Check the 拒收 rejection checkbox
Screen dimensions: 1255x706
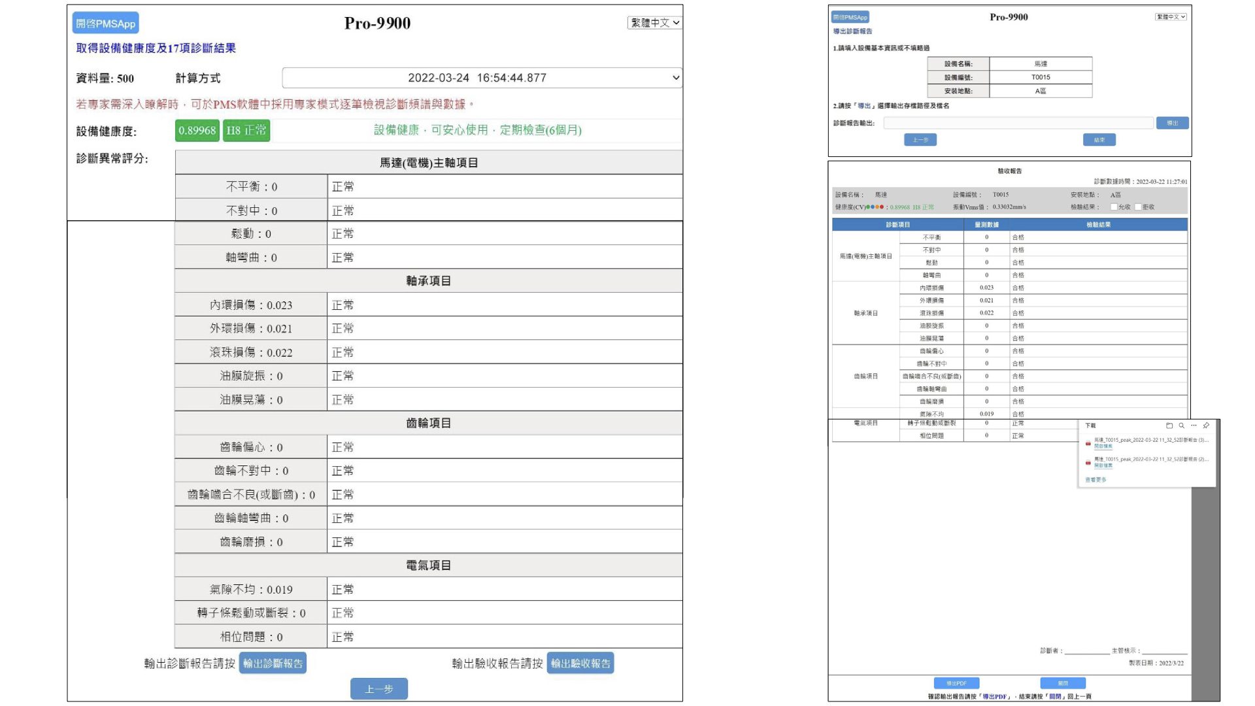coord(1138,207)
